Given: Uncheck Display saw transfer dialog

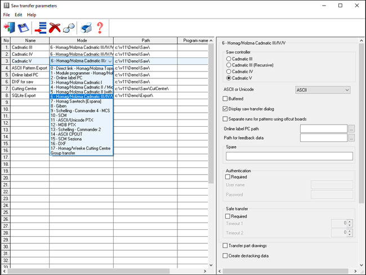Looking at the screenshot, I should (226, 109).
